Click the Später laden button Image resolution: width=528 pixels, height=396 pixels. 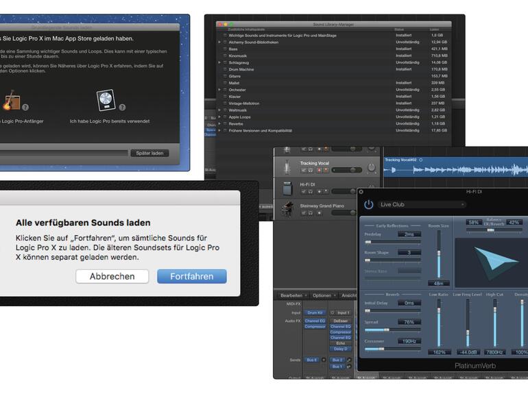pos(149,153)
